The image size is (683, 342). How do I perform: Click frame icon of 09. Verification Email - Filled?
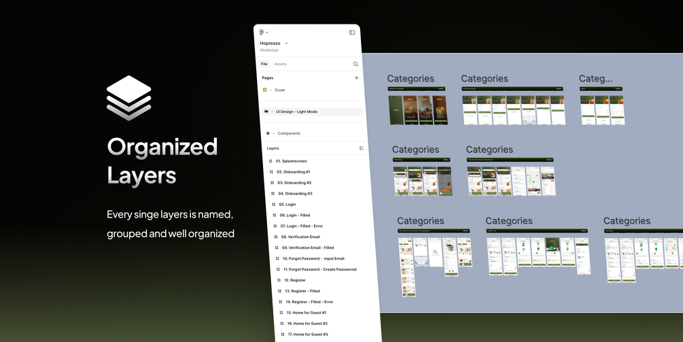coord(277,248)
